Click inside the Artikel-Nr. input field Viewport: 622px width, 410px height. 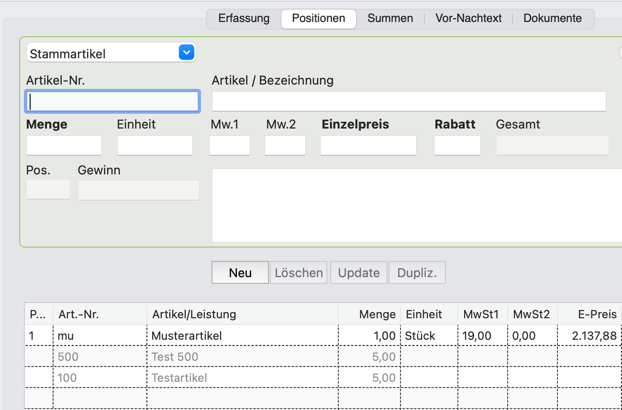112,101
